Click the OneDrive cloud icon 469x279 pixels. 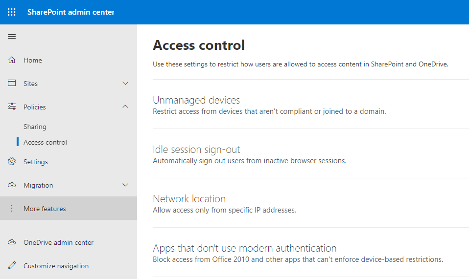click(x=12, y=242)
